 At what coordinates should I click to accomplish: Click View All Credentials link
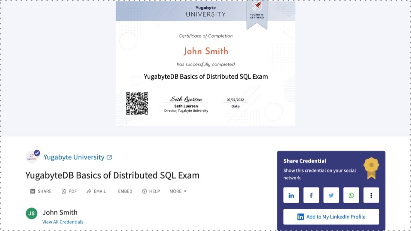pos(63,222)
